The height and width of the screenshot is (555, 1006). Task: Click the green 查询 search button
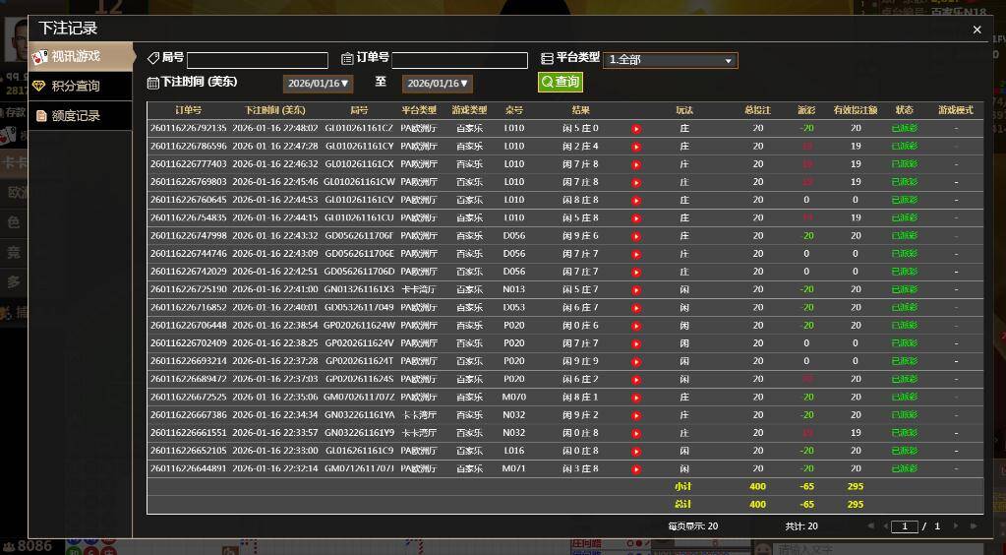tap(561, 83)
